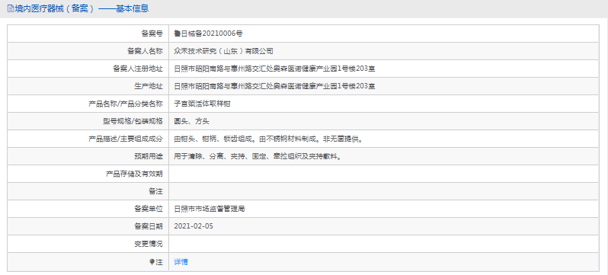Select the 生产地址 address value
This screenshot has height=275, width=608.
(x=274, y=87)
